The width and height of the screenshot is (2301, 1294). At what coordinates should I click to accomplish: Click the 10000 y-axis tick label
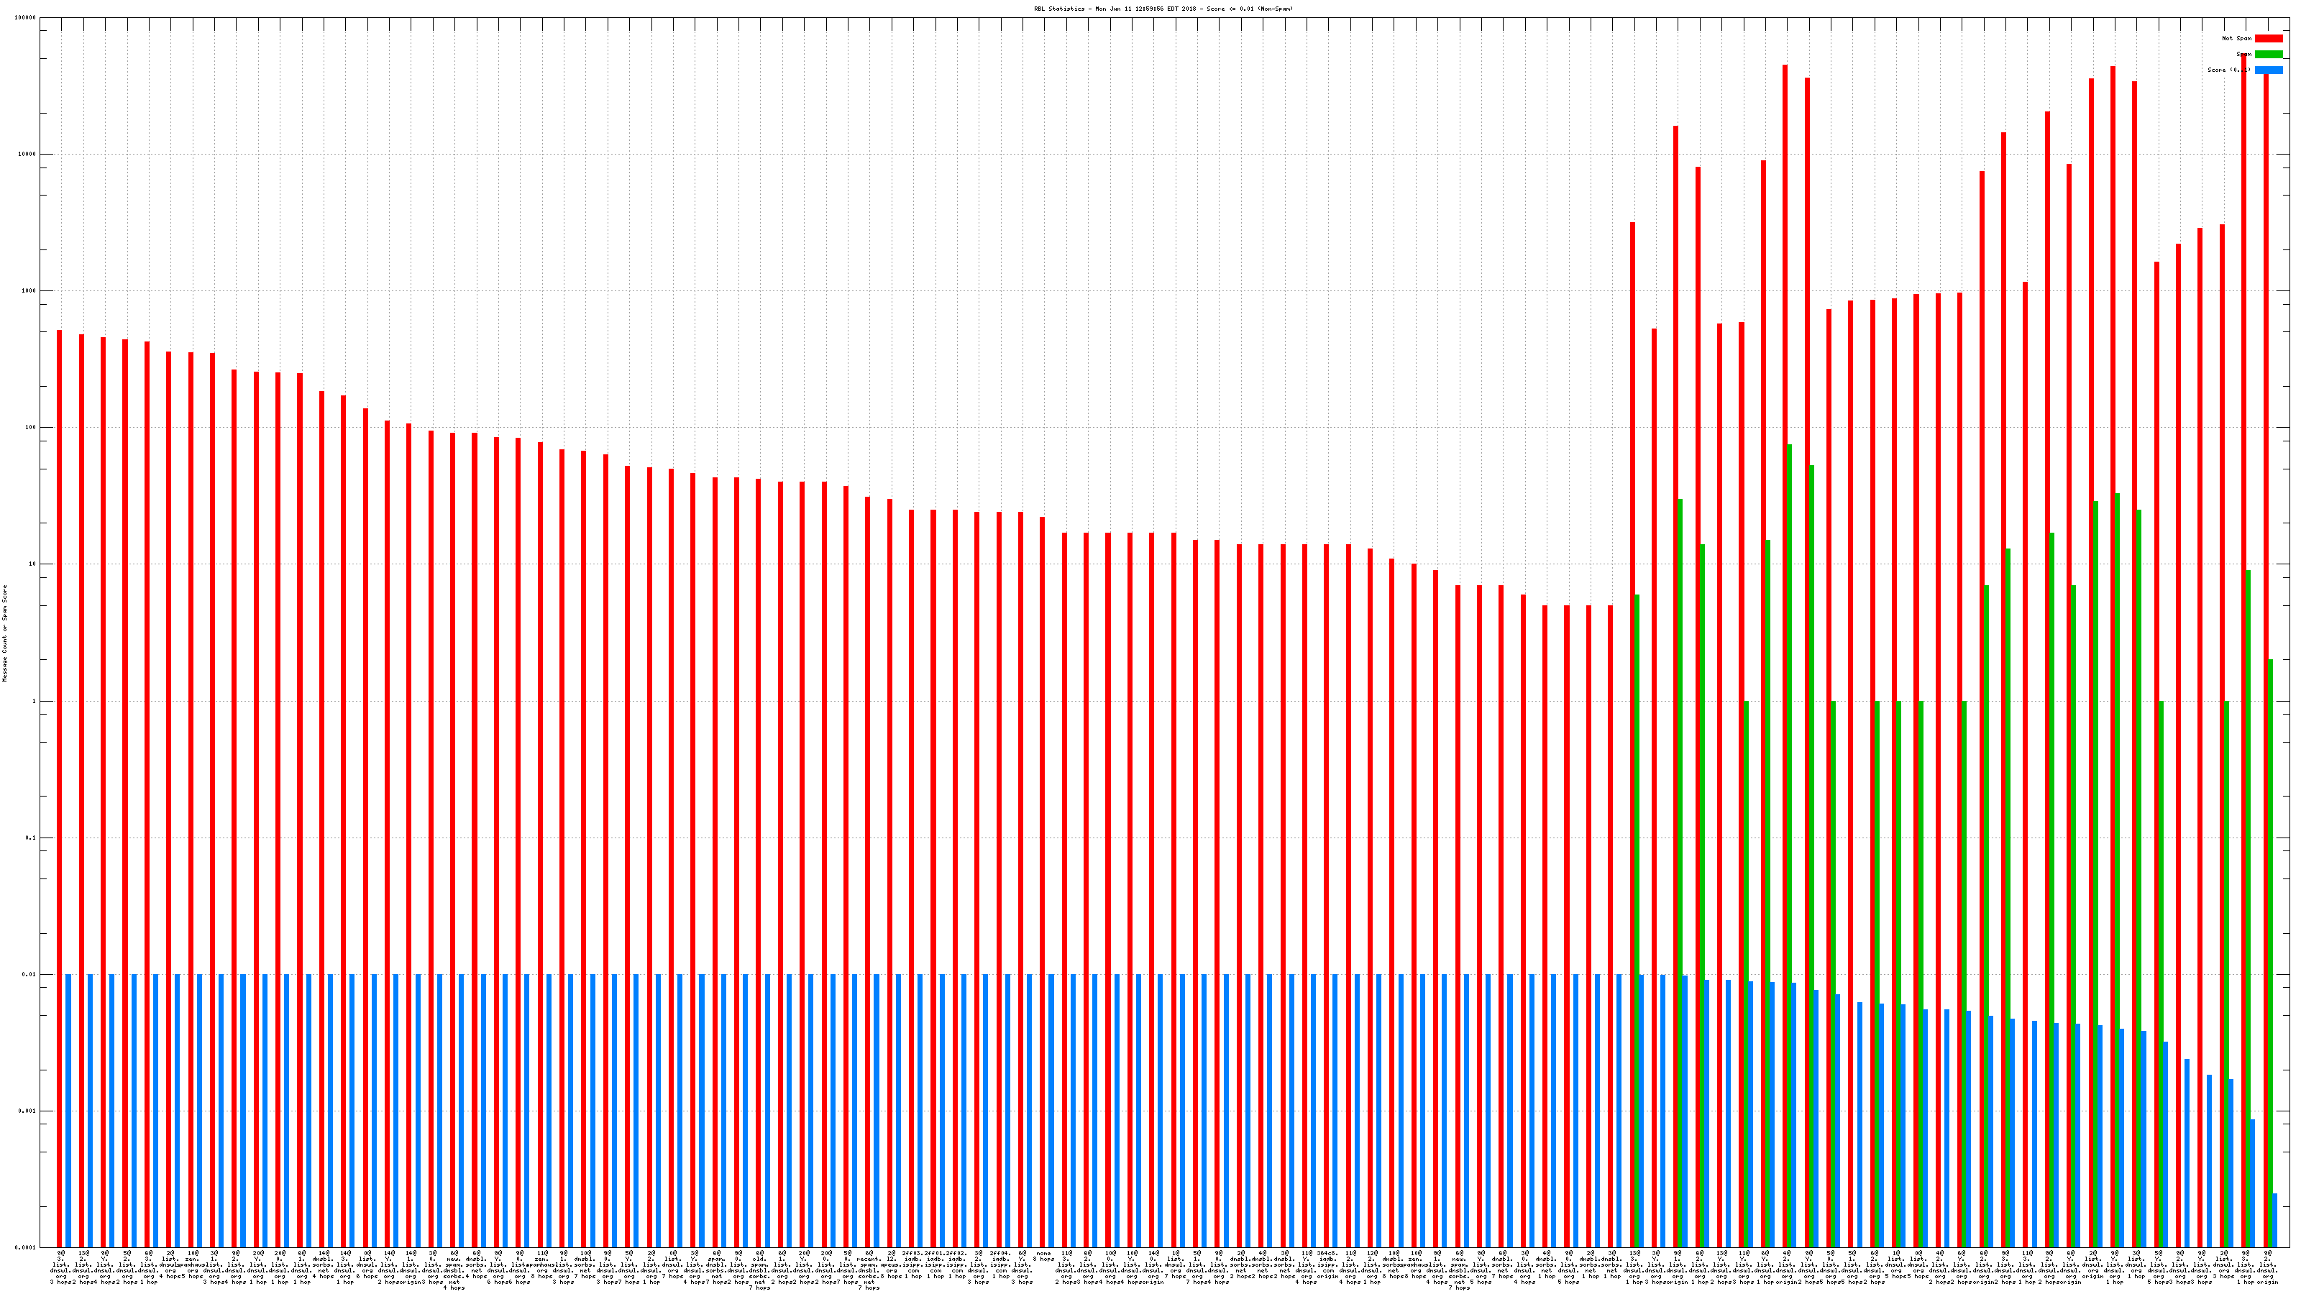(x=28, y=155)
